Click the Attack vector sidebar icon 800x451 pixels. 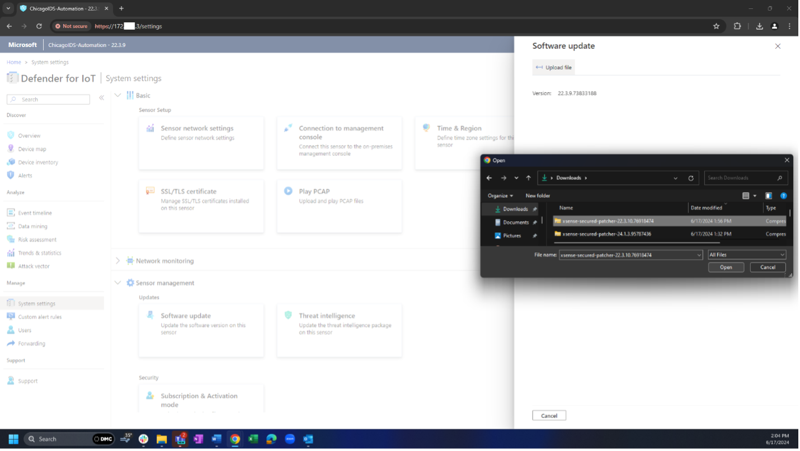[11, 266]
